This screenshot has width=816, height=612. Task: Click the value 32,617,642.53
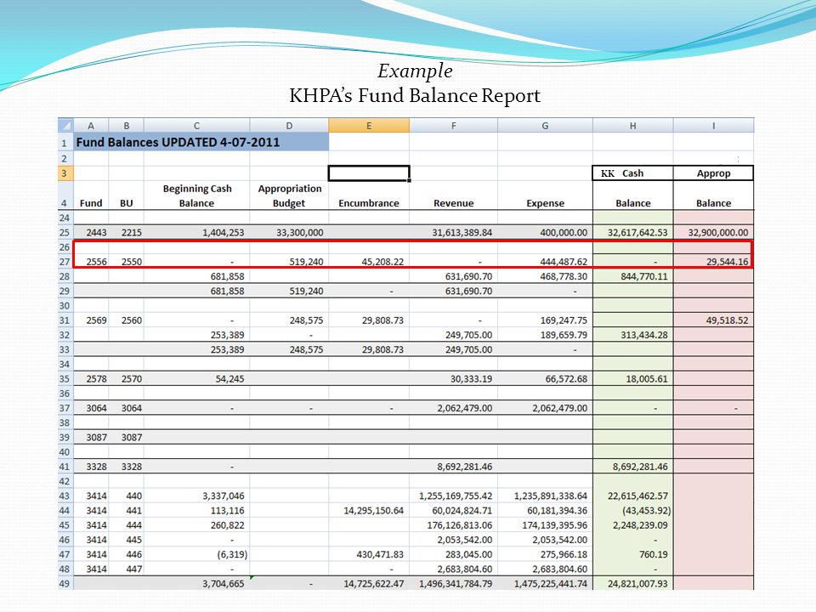click(x=637, y=233)
